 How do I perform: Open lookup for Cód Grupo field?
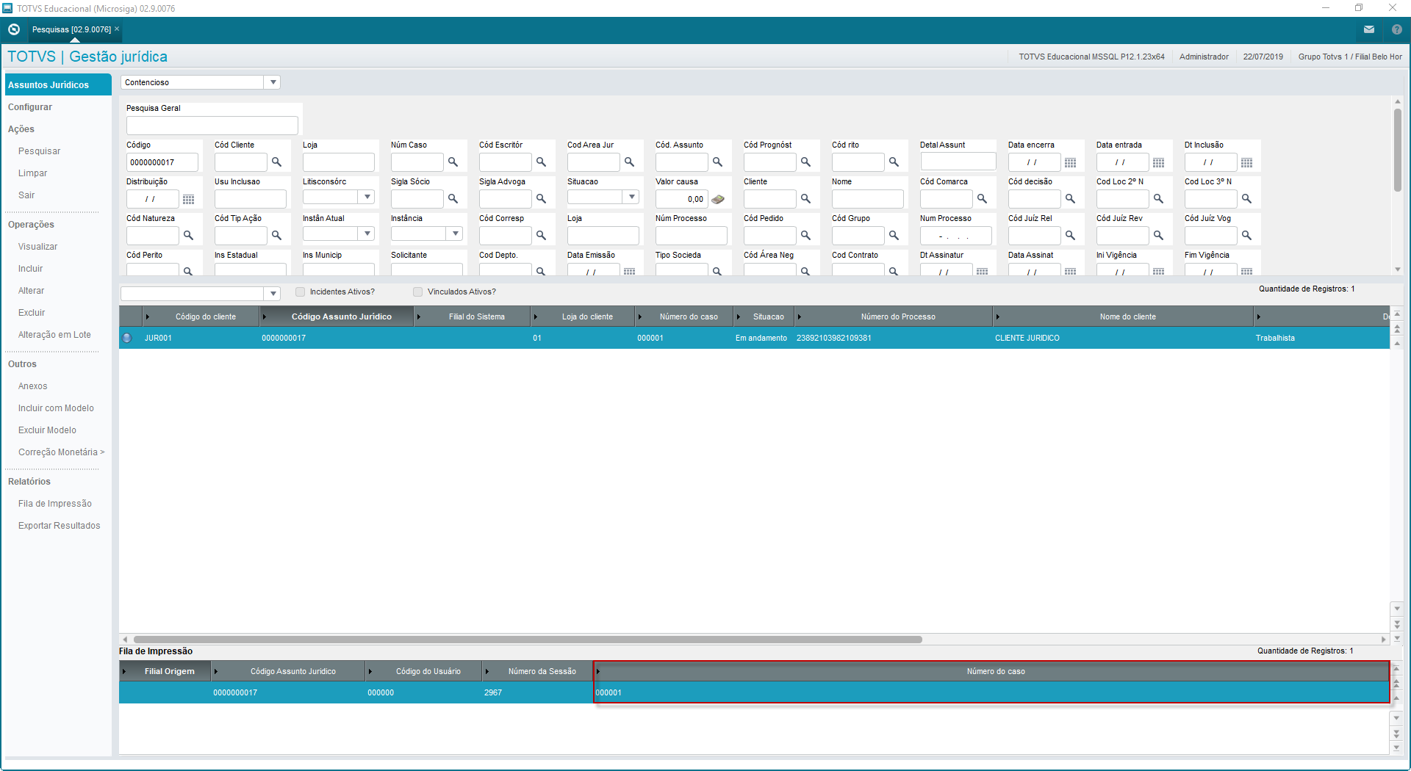pyautogui.click(x=894, y=236)
